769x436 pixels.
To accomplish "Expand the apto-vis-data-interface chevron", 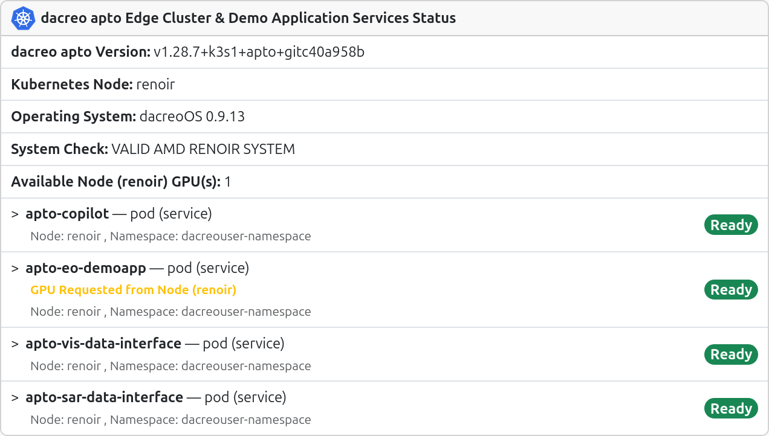I will coord(15,344).
